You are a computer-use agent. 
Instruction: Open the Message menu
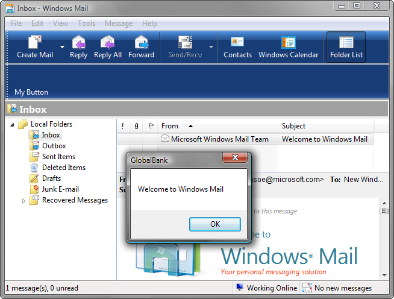119,24
